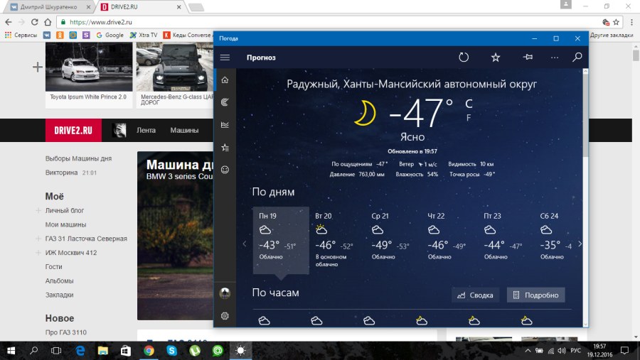
Task: Open Maps from weather sidebar
Action: click(225, 102)
